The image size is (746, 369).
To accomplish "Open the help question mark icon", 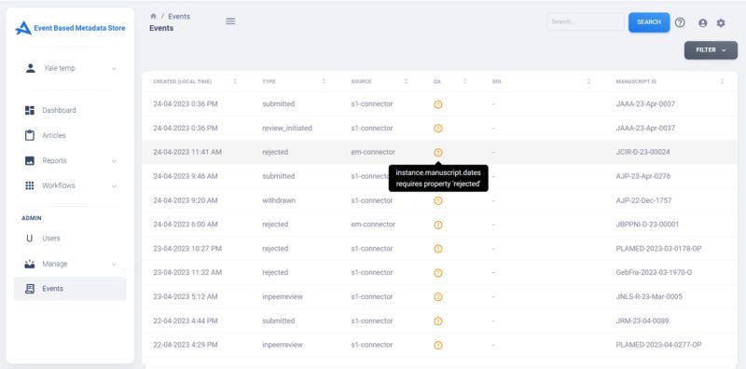I will point(681,22).
